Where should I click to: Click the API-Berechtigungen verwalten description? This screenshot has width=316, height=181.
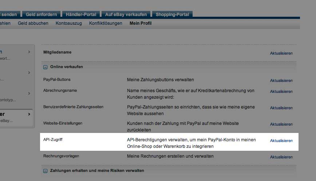tap(191, 143)
